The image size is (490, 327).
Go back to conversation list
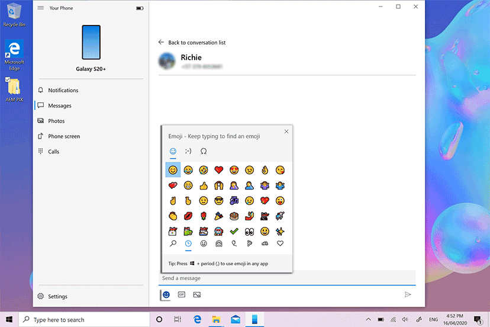coord(192,42)
